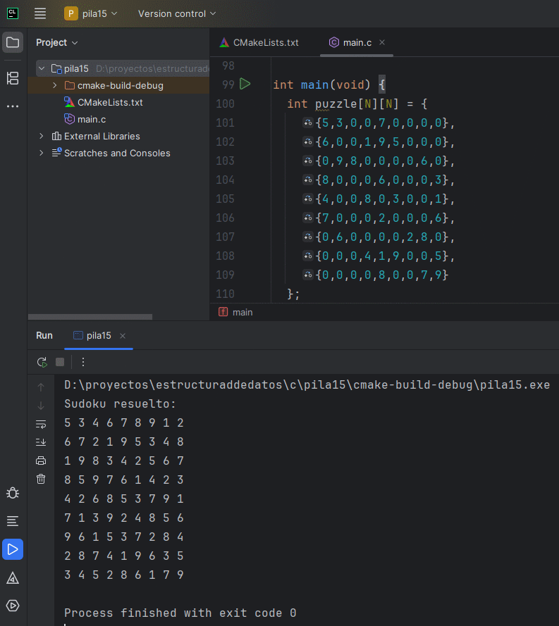
Task: Open the CMake tool window
Action: (13, 577)
